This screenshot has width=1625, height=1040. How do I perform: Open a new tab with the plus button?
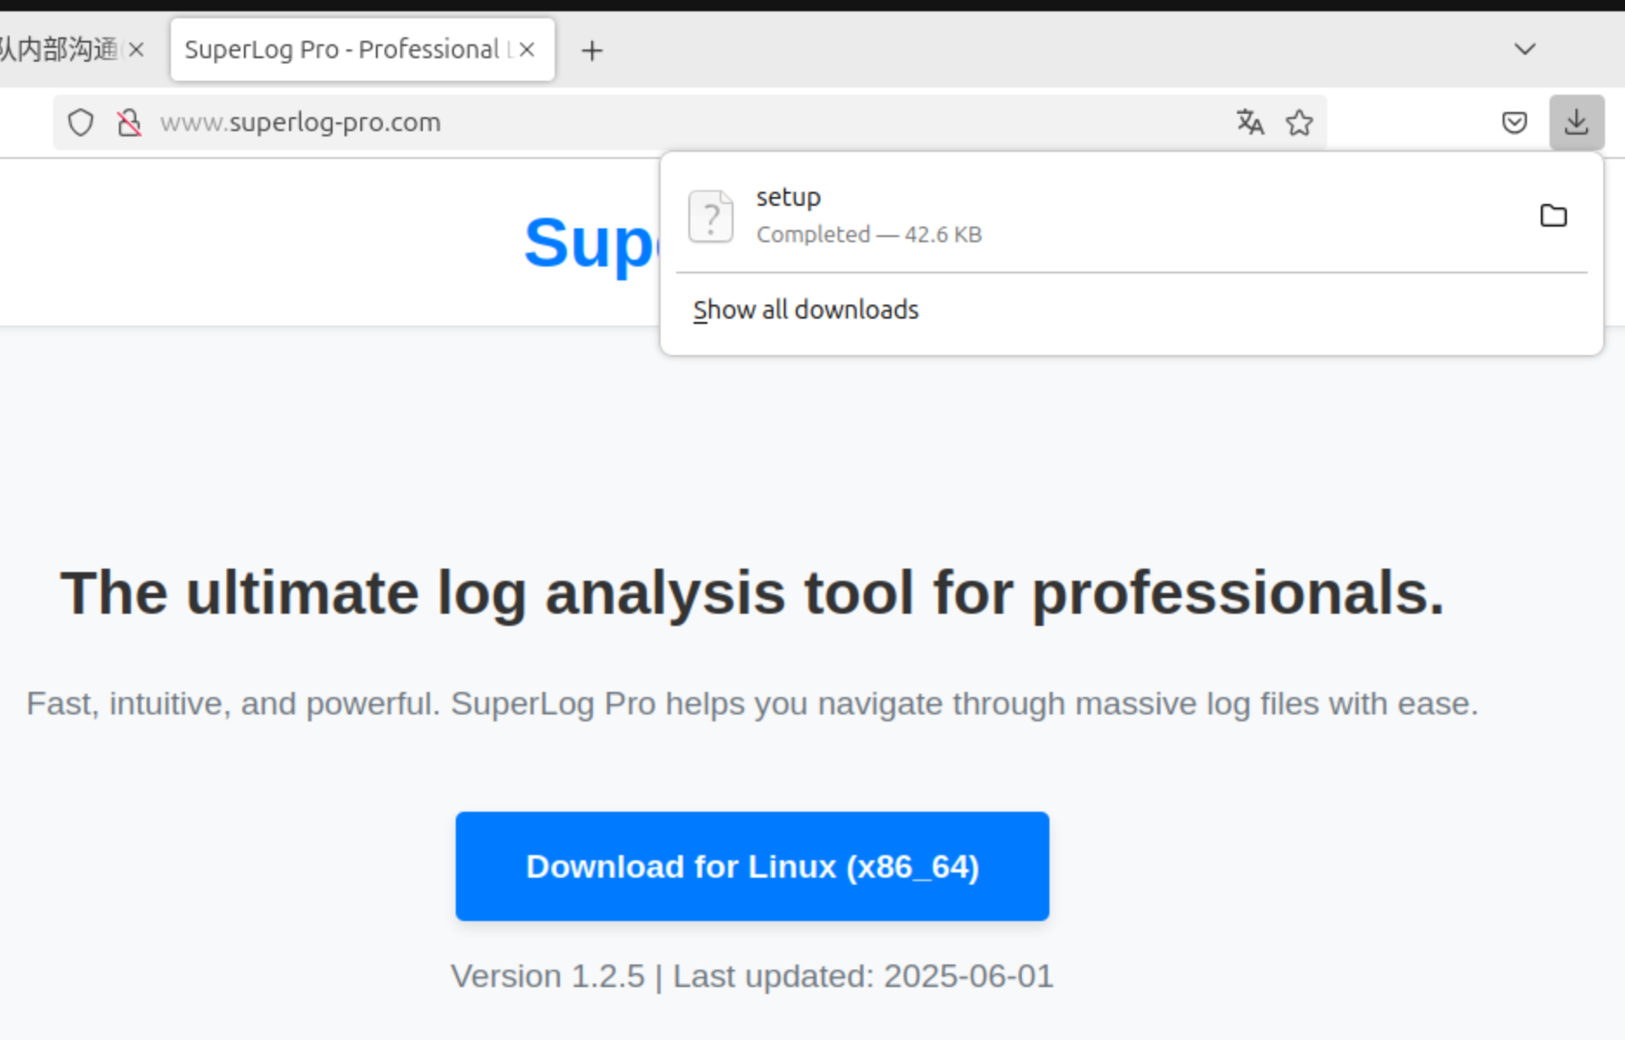click(592, 50)
